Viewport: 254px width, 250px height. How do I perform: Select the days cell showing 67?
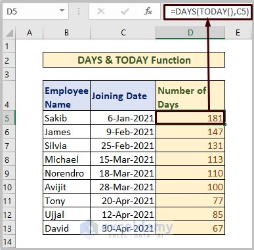(x=190, y=228)
